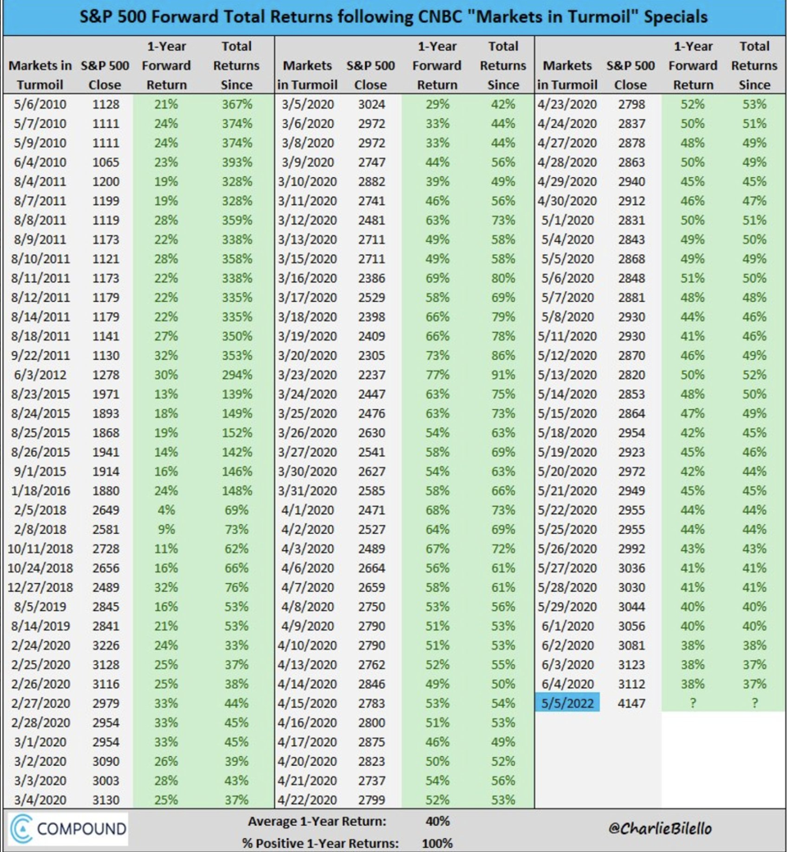The width and height of the screenshot is (787, 852).
Task: Click the 3130 close value
Action: pyautogui.click(x=106, y=800)
